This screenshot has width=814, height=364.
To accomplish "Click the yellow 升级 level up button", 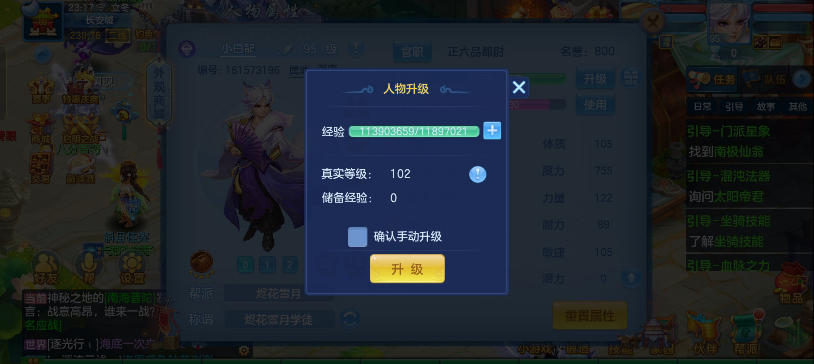I will (407, 269).
